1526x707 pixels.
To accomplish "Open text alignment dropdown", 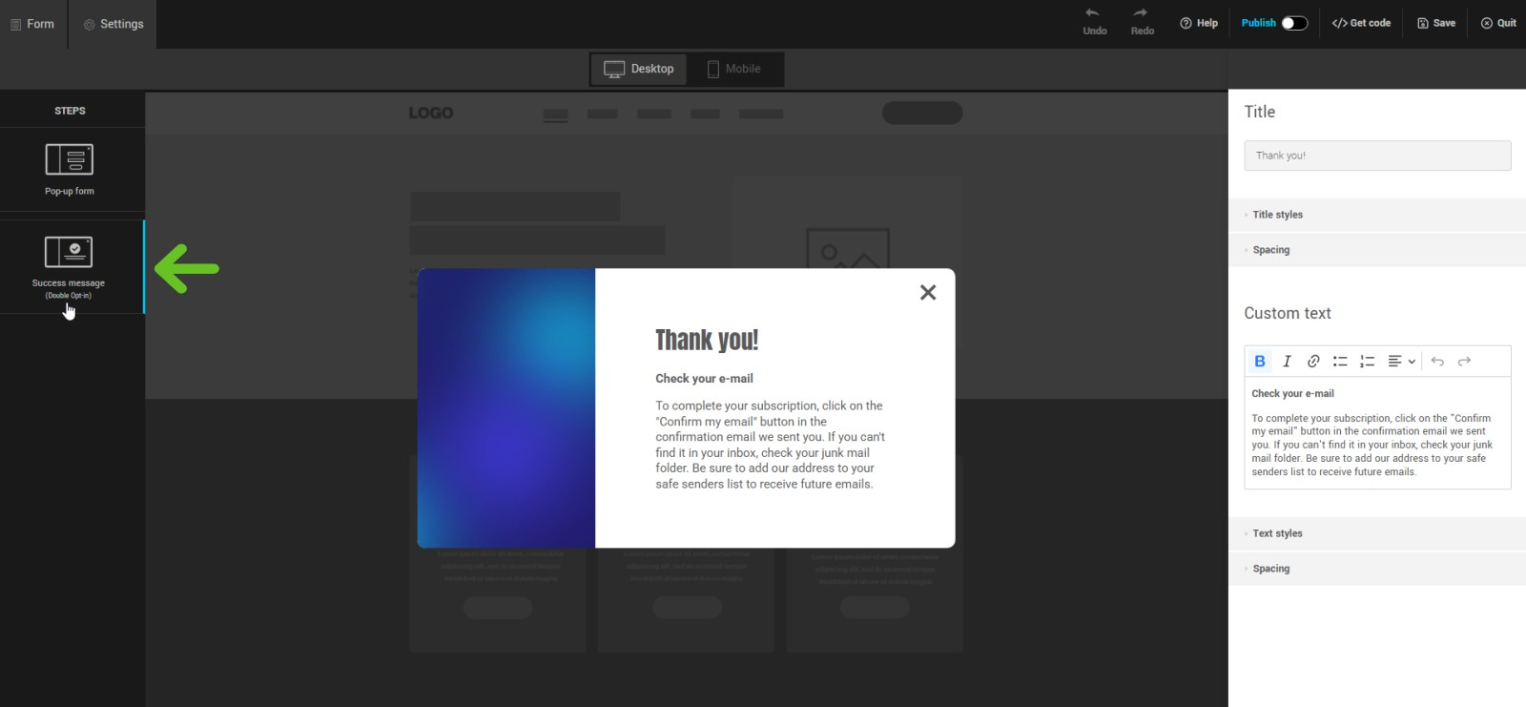I will [x=1401, y=362].
